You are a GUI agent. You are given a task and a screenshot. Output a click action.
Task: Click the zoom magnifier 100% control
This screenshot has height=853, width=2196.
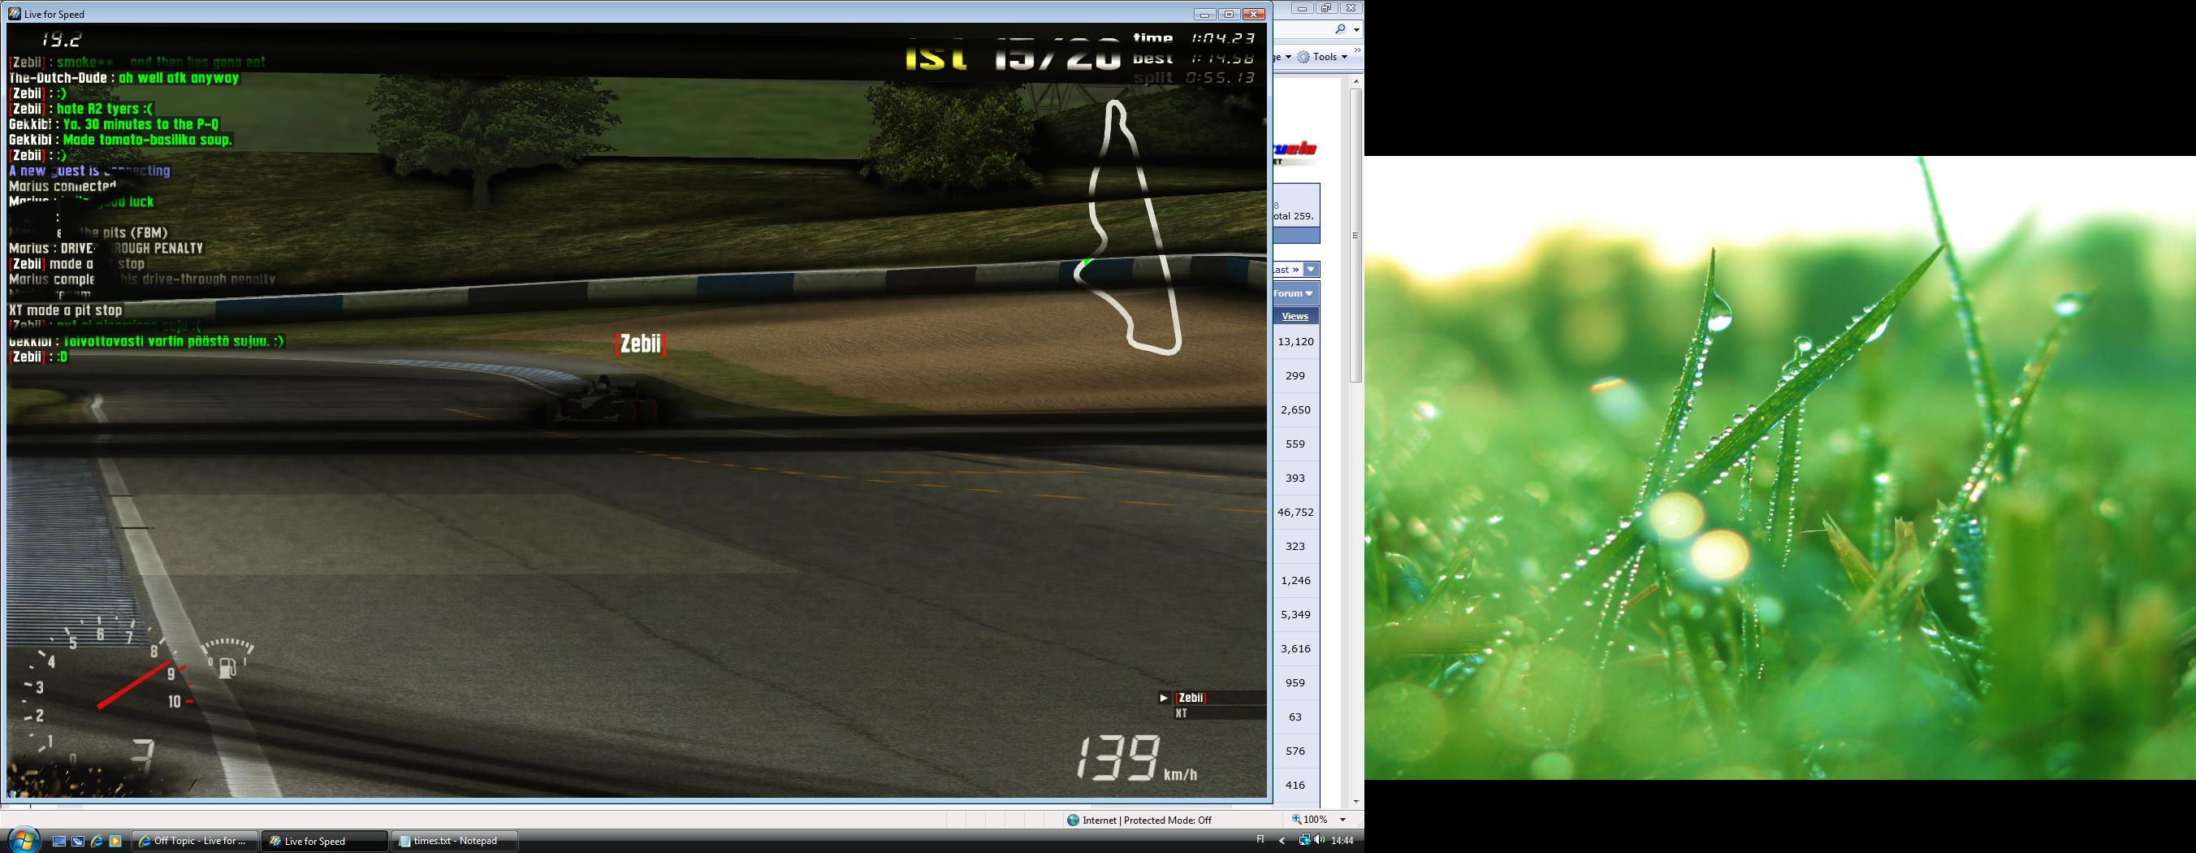coord(1310,820)
